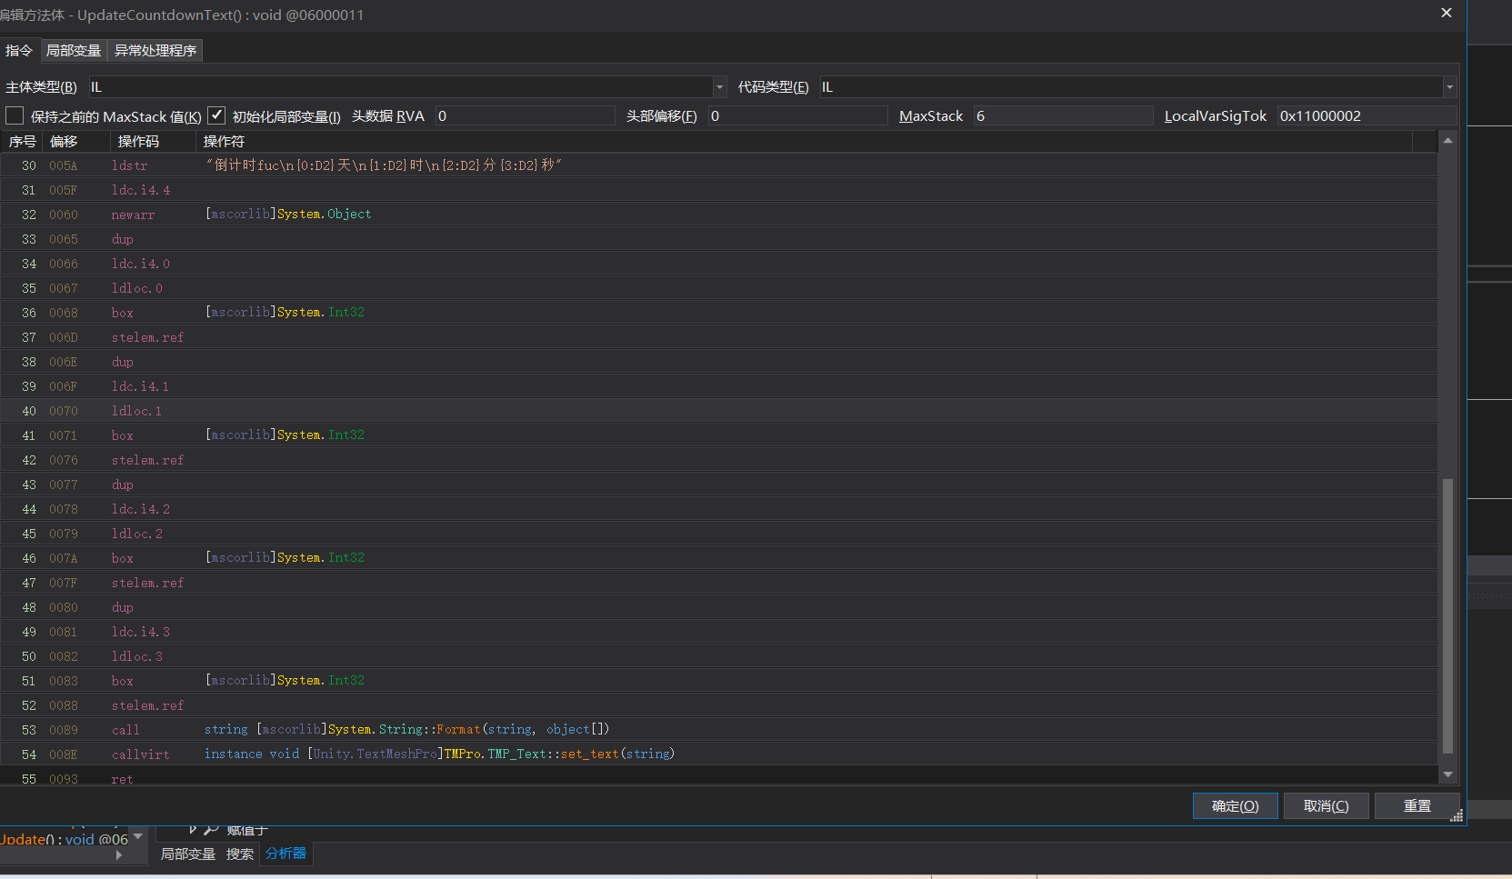Select the ldc.i4.2 opcode in row 44

(141, 509)
